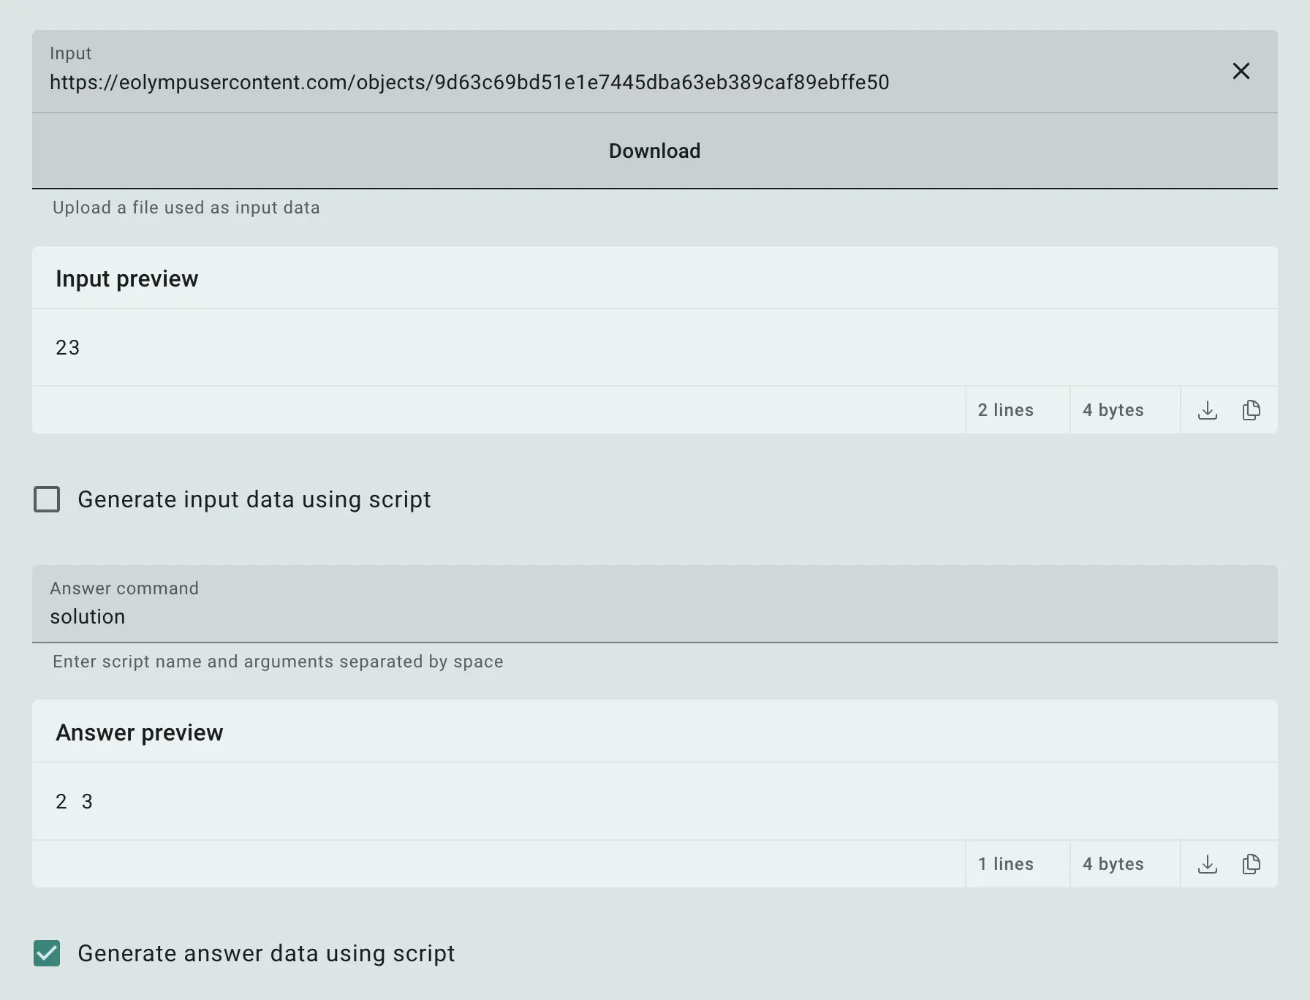The width and height of the screenshot is (1310, 1000).
Task: Click the 'Enter script name and arguments' helper text
Action: [278, 662]
